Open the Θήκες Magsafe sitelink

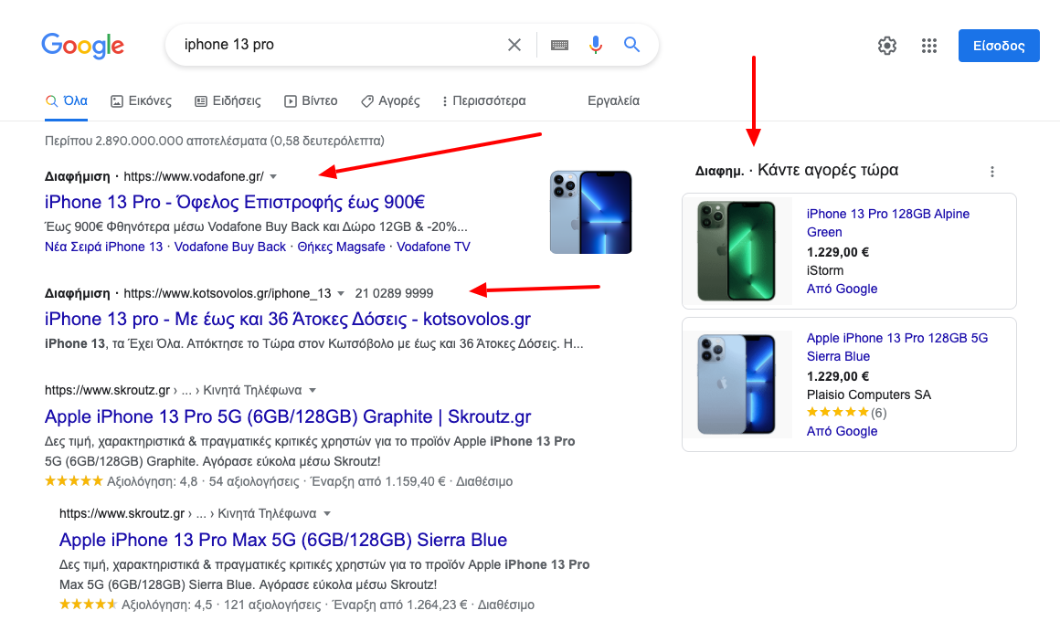click(x=342, y=247)
